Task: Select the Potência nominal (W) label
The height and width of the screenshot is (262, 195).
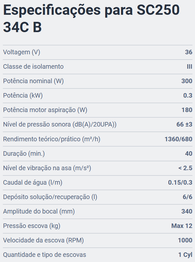Action: point(33,81)
